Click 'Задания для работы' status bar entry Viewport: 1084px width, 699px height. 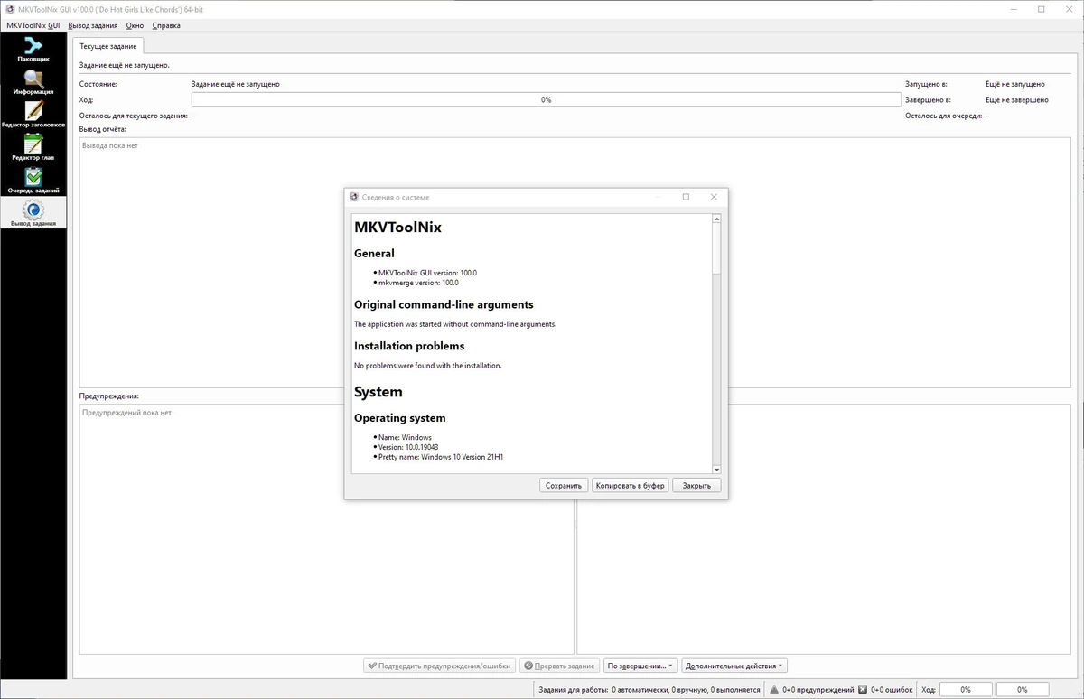click(x=649, y=689)
